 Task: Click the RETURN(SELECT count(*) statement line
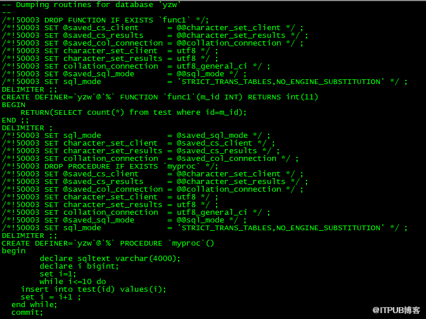click(x=133, y=112)
